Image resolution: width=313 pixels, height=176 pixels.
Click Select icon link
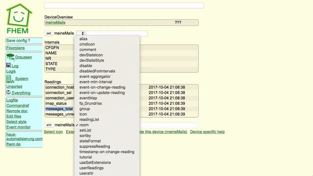click(53, 132)
